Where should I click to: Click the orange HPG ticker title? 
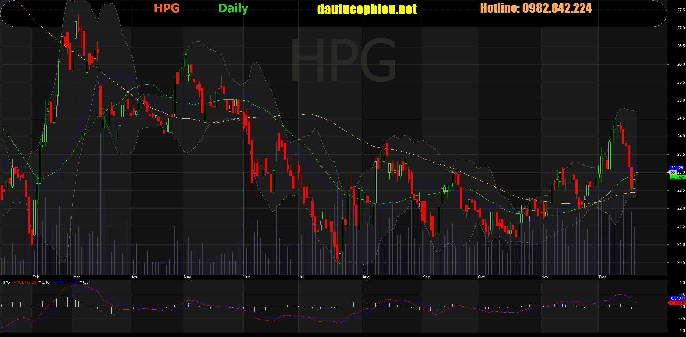click(x=167, y=8)
